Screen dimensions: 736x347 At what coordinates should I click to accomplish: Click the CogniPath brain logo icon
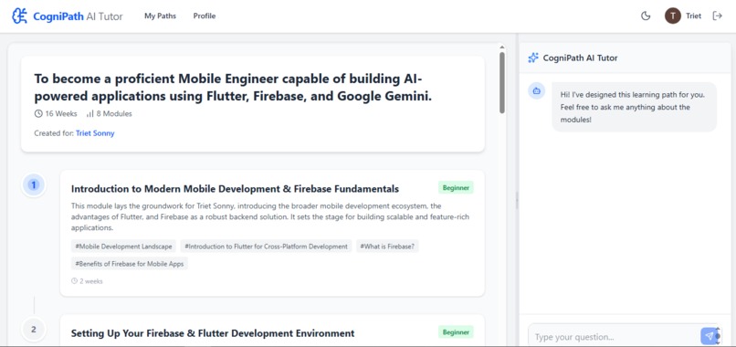[19, 16]
